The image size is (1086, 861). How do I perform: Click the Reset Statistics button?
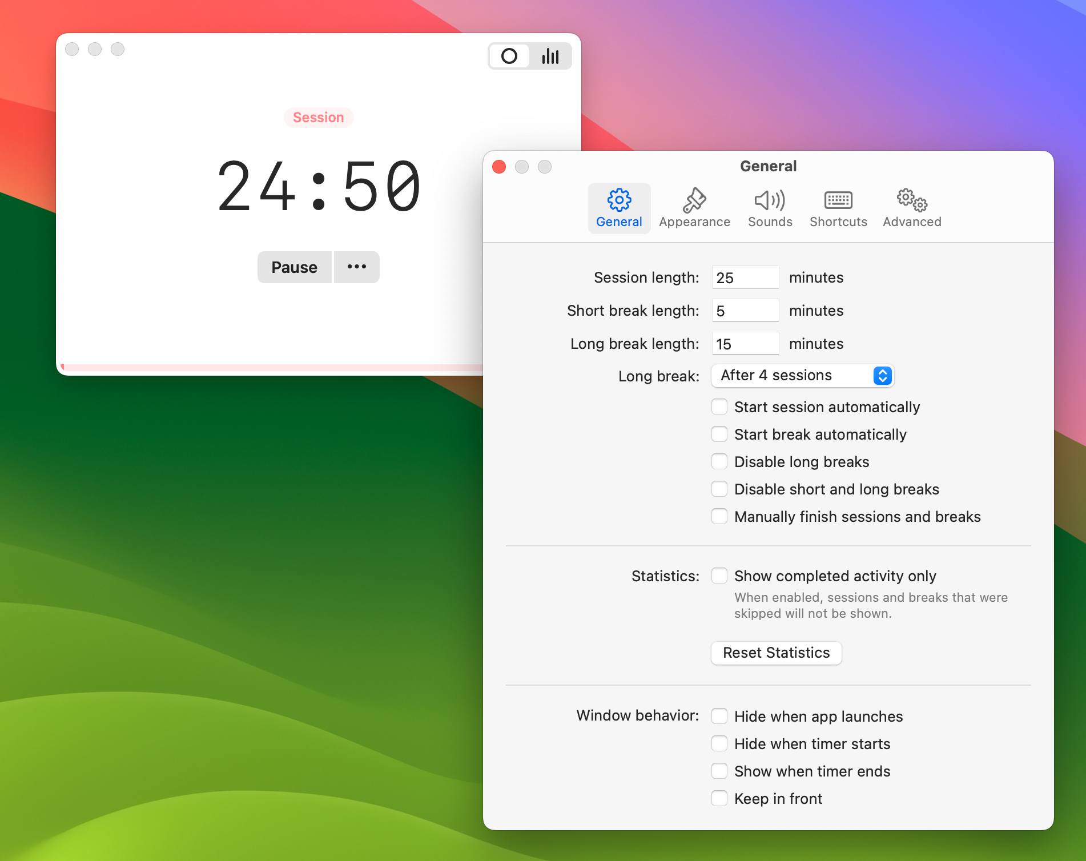click(776, 653)
